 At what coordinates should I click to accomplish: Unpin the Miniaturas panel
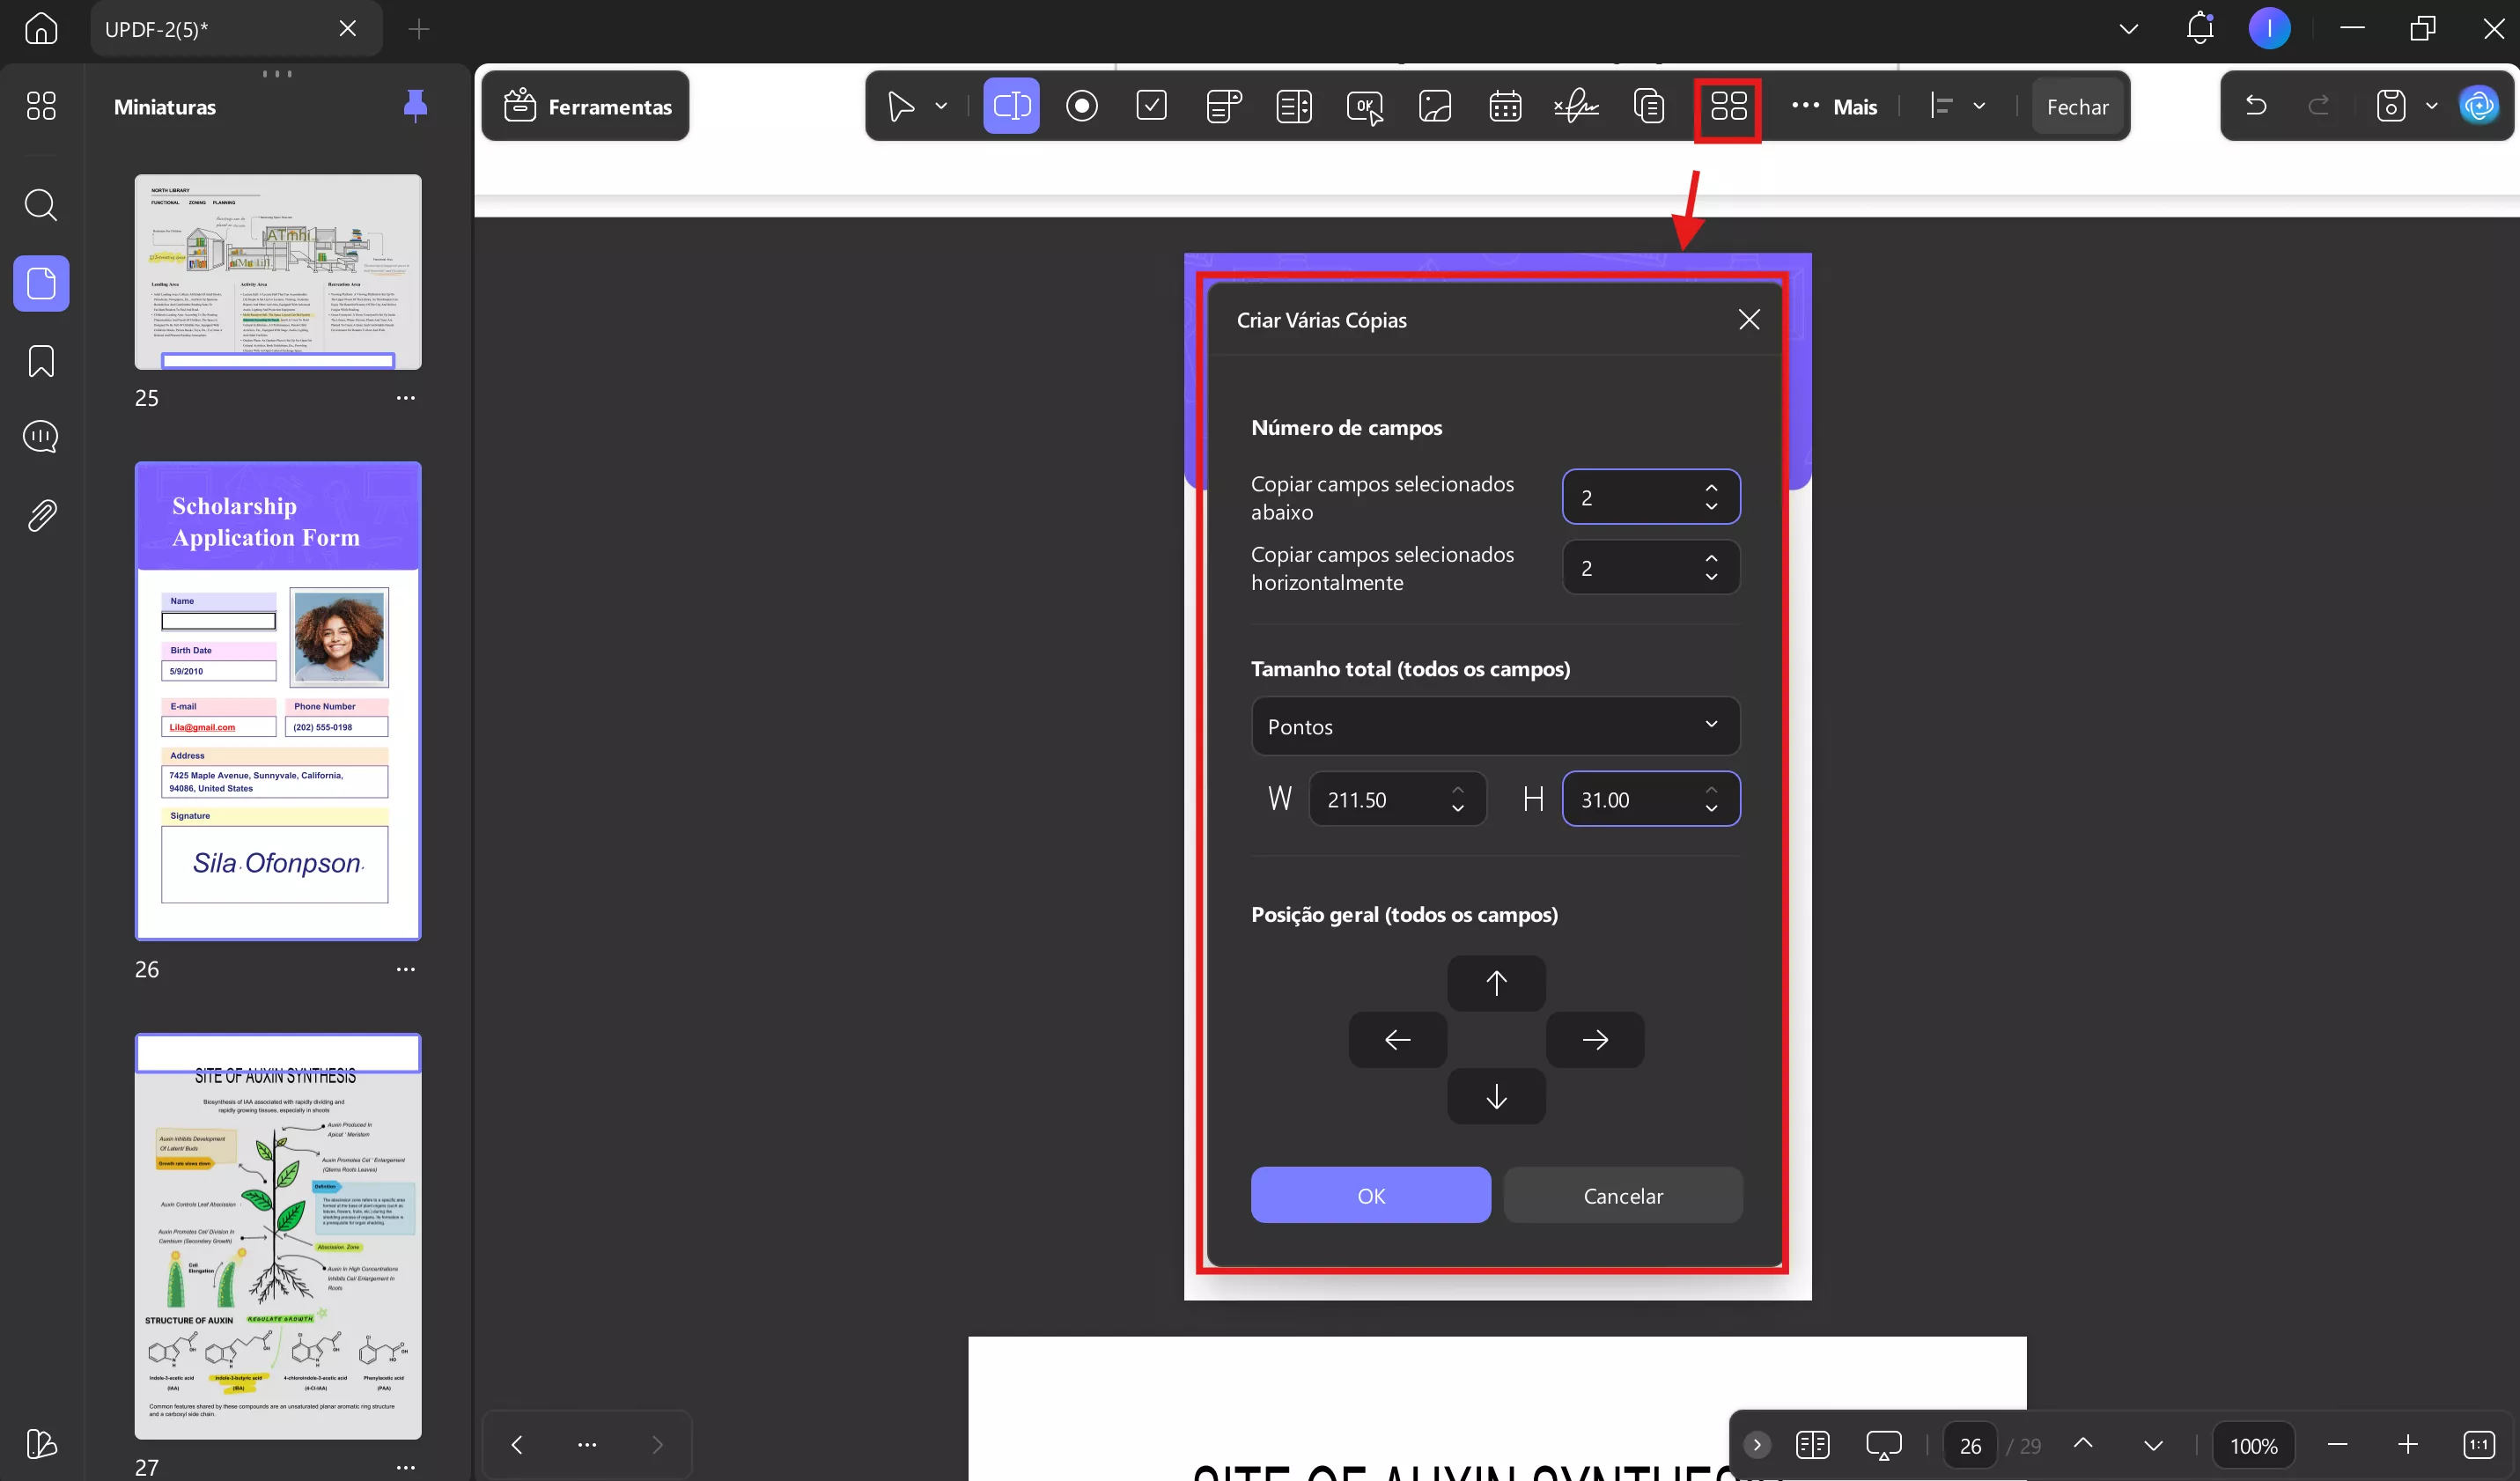coord(415,105)
